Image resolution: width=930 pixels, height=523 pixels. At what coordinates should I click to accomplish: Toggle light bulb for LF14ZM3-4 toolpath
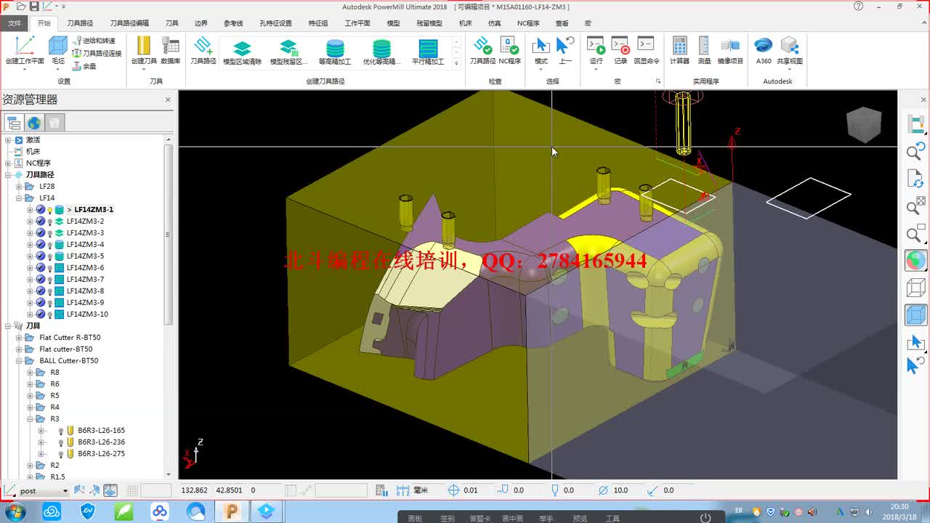pos(50,245)
